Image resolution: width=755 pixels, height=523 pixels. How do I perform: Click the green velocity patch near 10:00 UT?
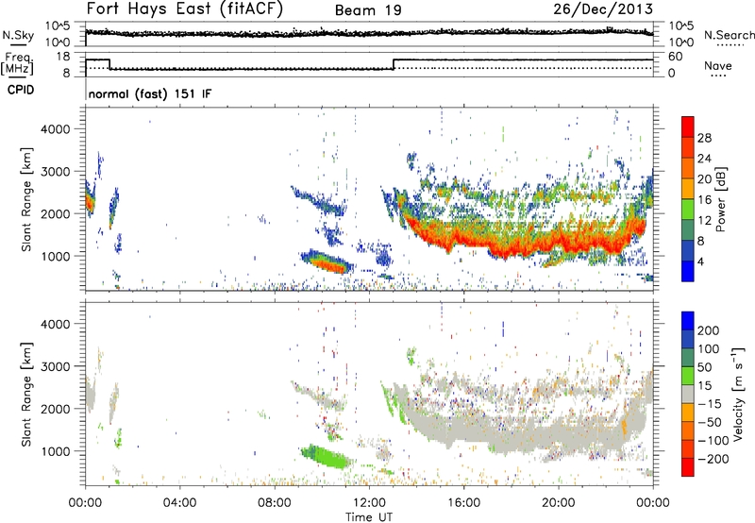click(x=326, y=457)
